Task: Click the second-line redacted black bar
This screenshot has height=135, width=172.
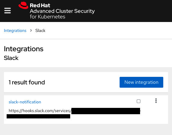Action: click(38, 116)
